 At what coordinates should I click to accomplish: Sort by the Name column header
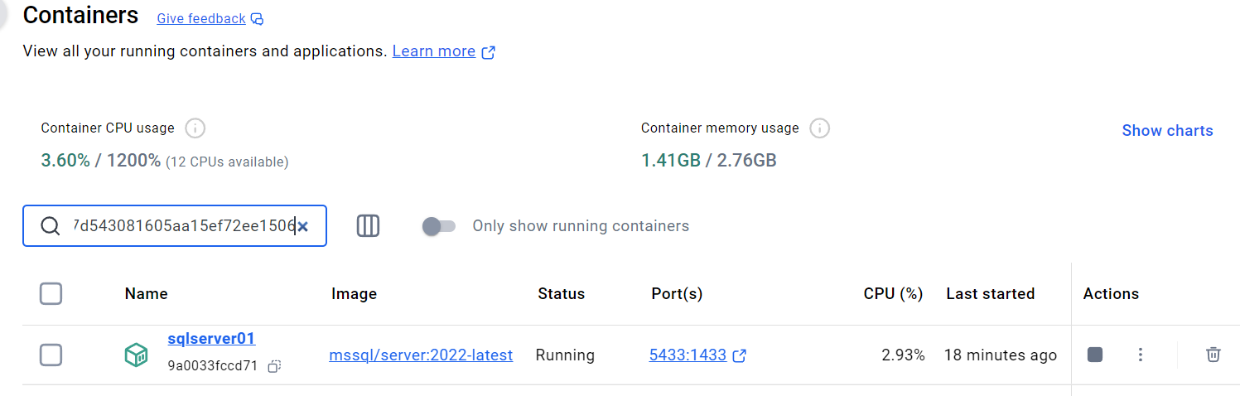146,293
